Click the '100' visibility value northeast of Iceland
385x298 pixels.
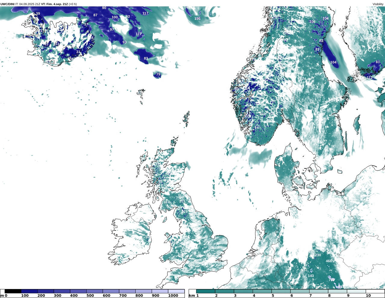115,17
